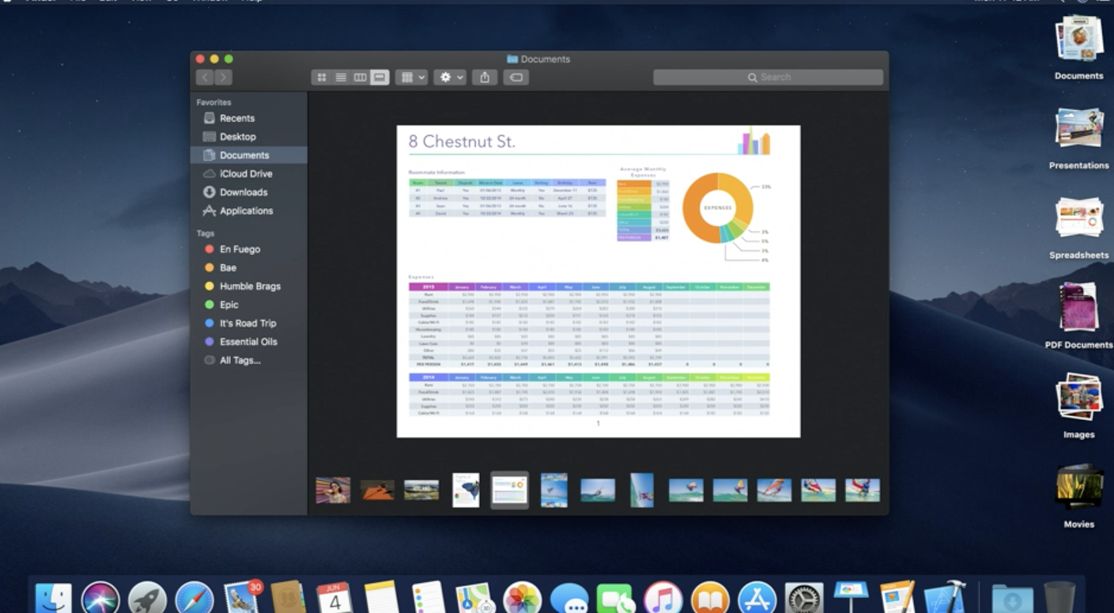1114x613 pixels.
Task: Open Photos from the Dock
Action: click(x=522, y=599)
